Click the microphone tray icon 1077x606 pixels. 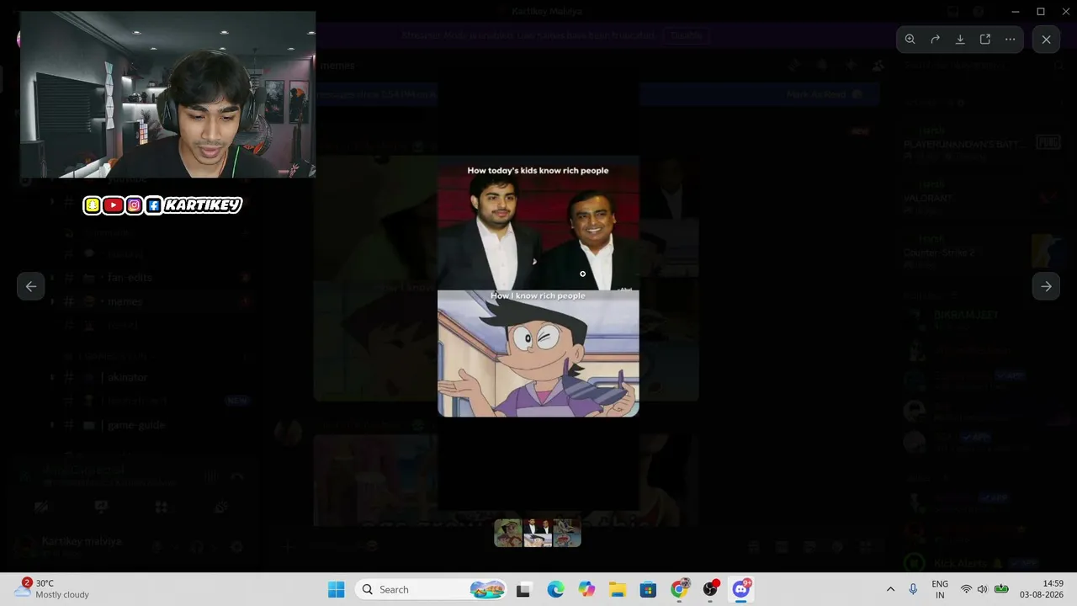pyautogui.click(x=913, y=589)
